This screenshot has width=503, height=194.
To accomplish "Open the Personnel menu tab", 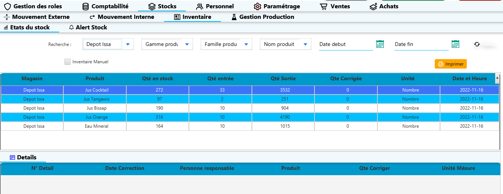I will (215, 6).
